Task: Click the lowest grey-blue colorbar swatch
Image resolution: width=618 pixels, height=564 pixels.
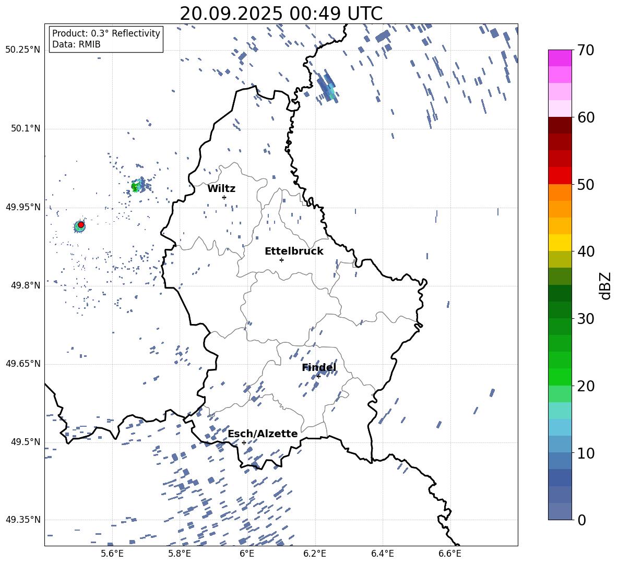Action: pos(560,511)
